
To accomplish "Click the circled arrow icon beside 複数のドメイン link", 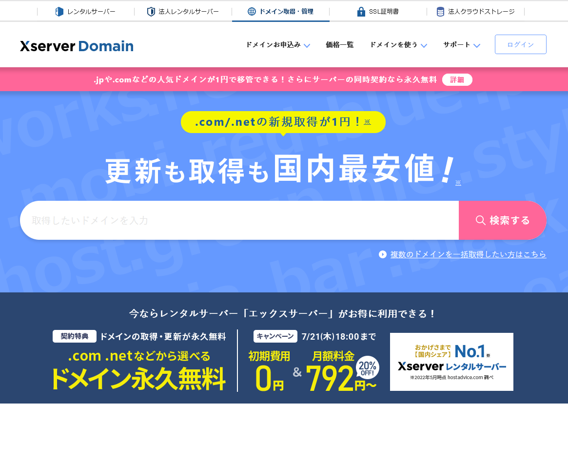I will 383,254.
